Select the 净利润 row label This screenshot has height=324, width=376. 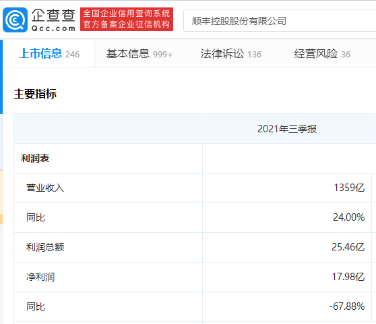pos(40,277)
